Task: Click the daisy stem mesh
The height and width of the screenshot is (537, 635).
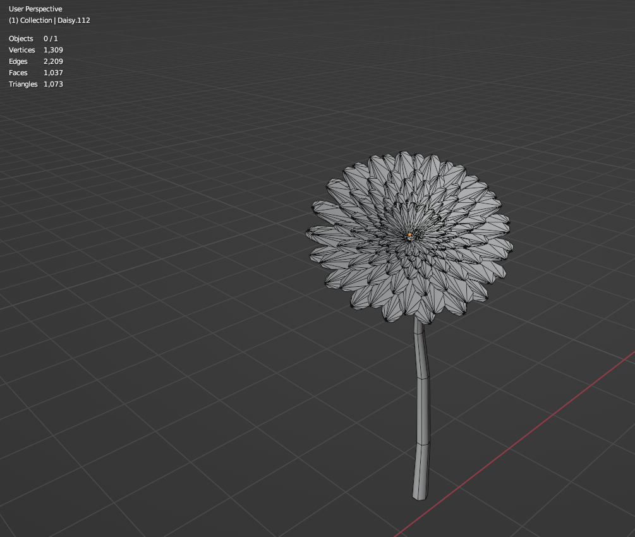Action: [x=422, y=409]
